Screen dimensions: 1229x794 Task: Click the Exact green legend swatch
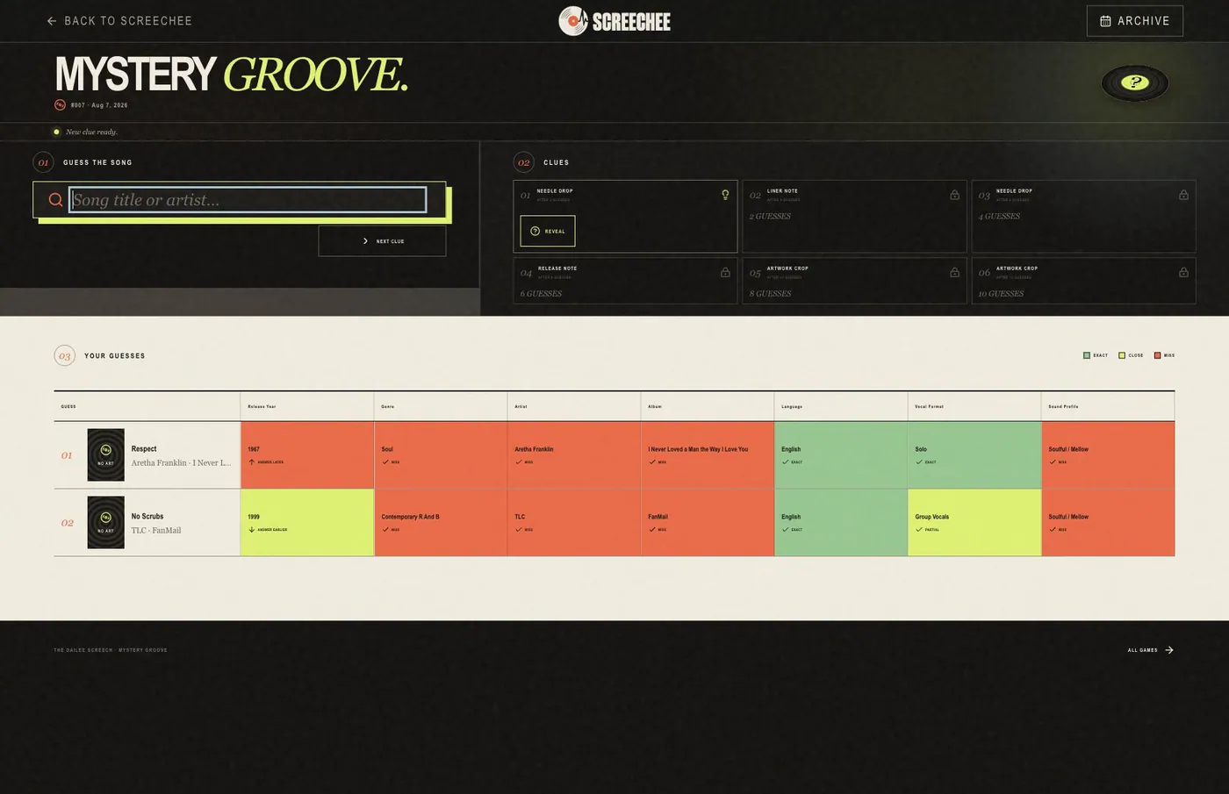[x=1087, y=355]
